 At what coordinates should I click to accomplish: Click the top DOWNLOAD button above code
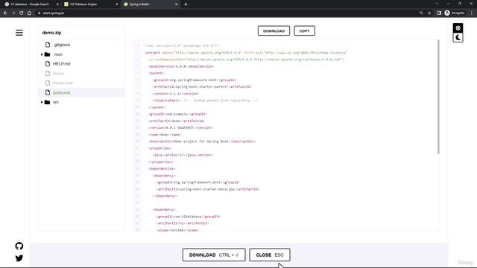274,31
